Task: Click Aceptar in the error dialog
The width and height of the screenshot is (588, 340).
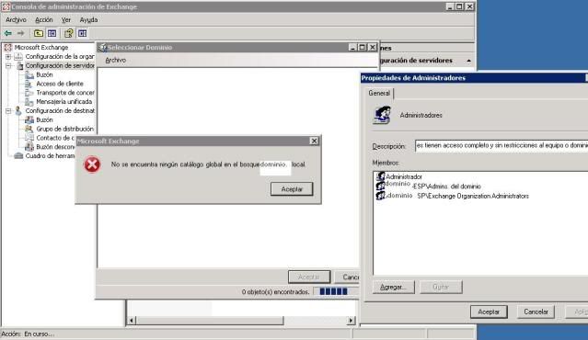Action: pyautogui.click(x=292, y=189)
